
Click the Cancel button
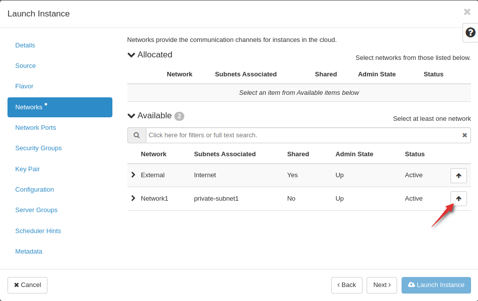click(x=27, y=285)
